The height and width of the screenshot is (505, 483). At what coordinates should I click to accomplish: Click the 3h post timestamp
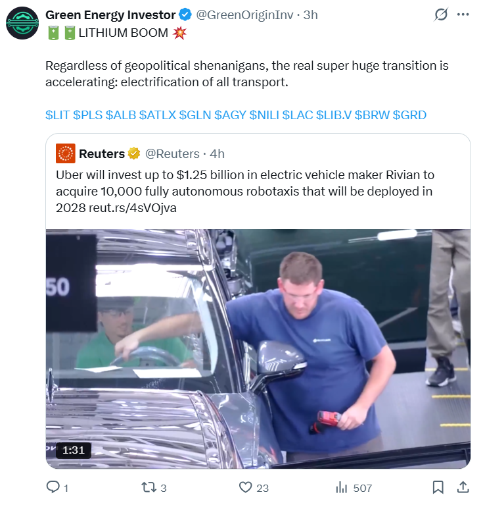[x=310, y=14]
